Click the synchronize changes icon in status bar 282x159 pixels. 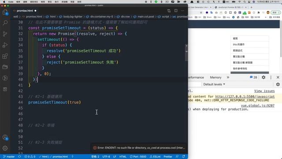tap(19, 157)
